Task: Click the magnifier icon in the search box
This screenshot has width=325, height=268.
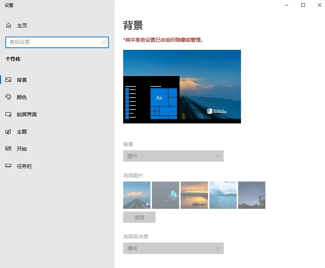Action: click(103, 42)
